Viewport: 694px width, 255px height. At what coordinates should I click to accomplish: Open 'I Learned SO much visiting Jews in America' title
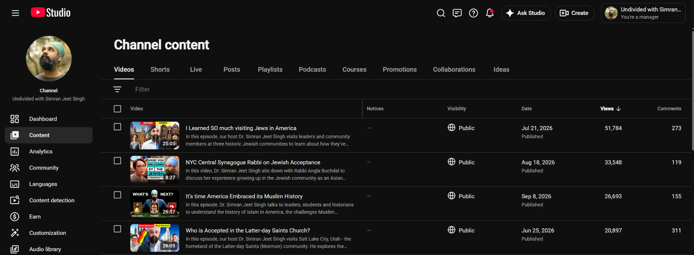coord(241,128)
